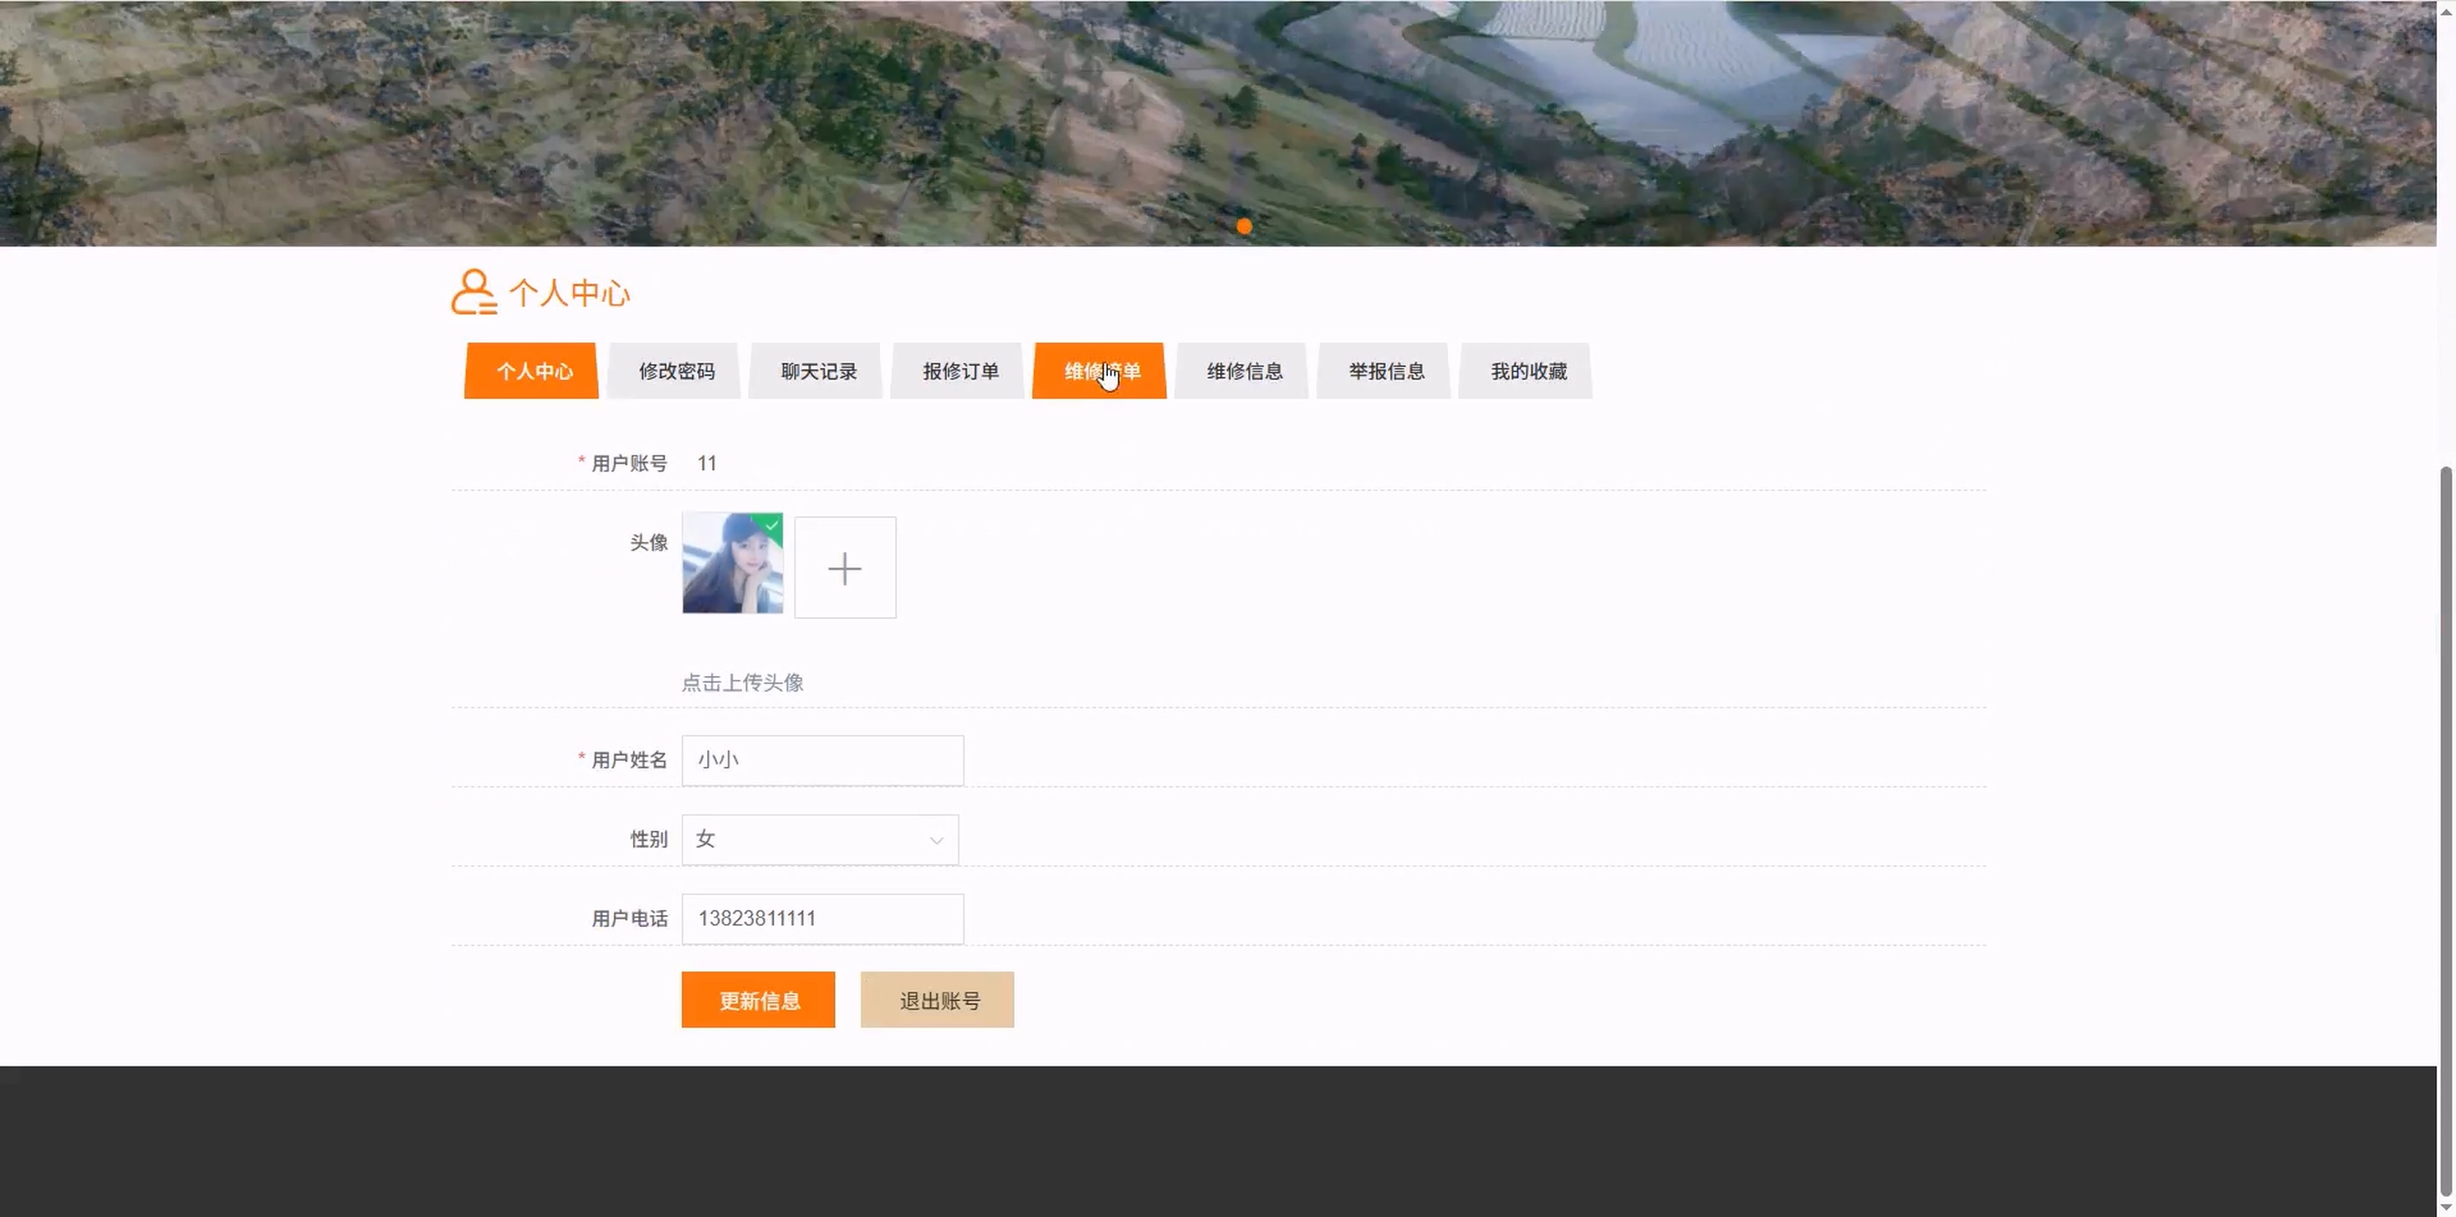Go to 报修订单 tab
Image resolution: width=2456 pixels, height=1217 pixels.
click(960, 371)
